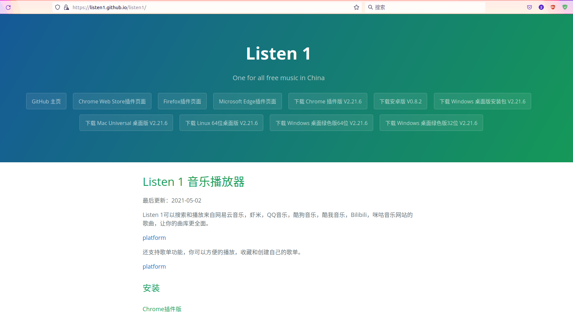Click the Chrome插件版 subheading

[162, 309]
